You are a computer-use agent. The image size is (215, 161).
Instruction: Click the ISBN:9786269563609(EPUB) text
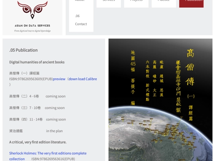coord(31,79)
